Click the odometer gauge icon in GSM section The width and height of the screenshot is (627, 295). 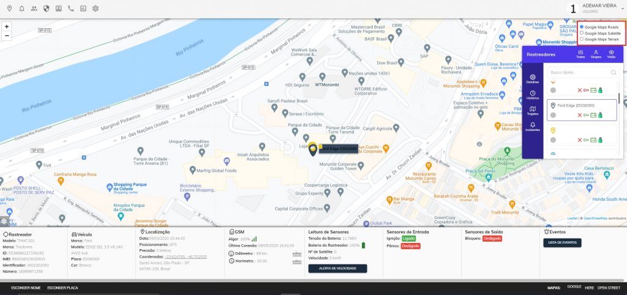(x=231, y=253)
